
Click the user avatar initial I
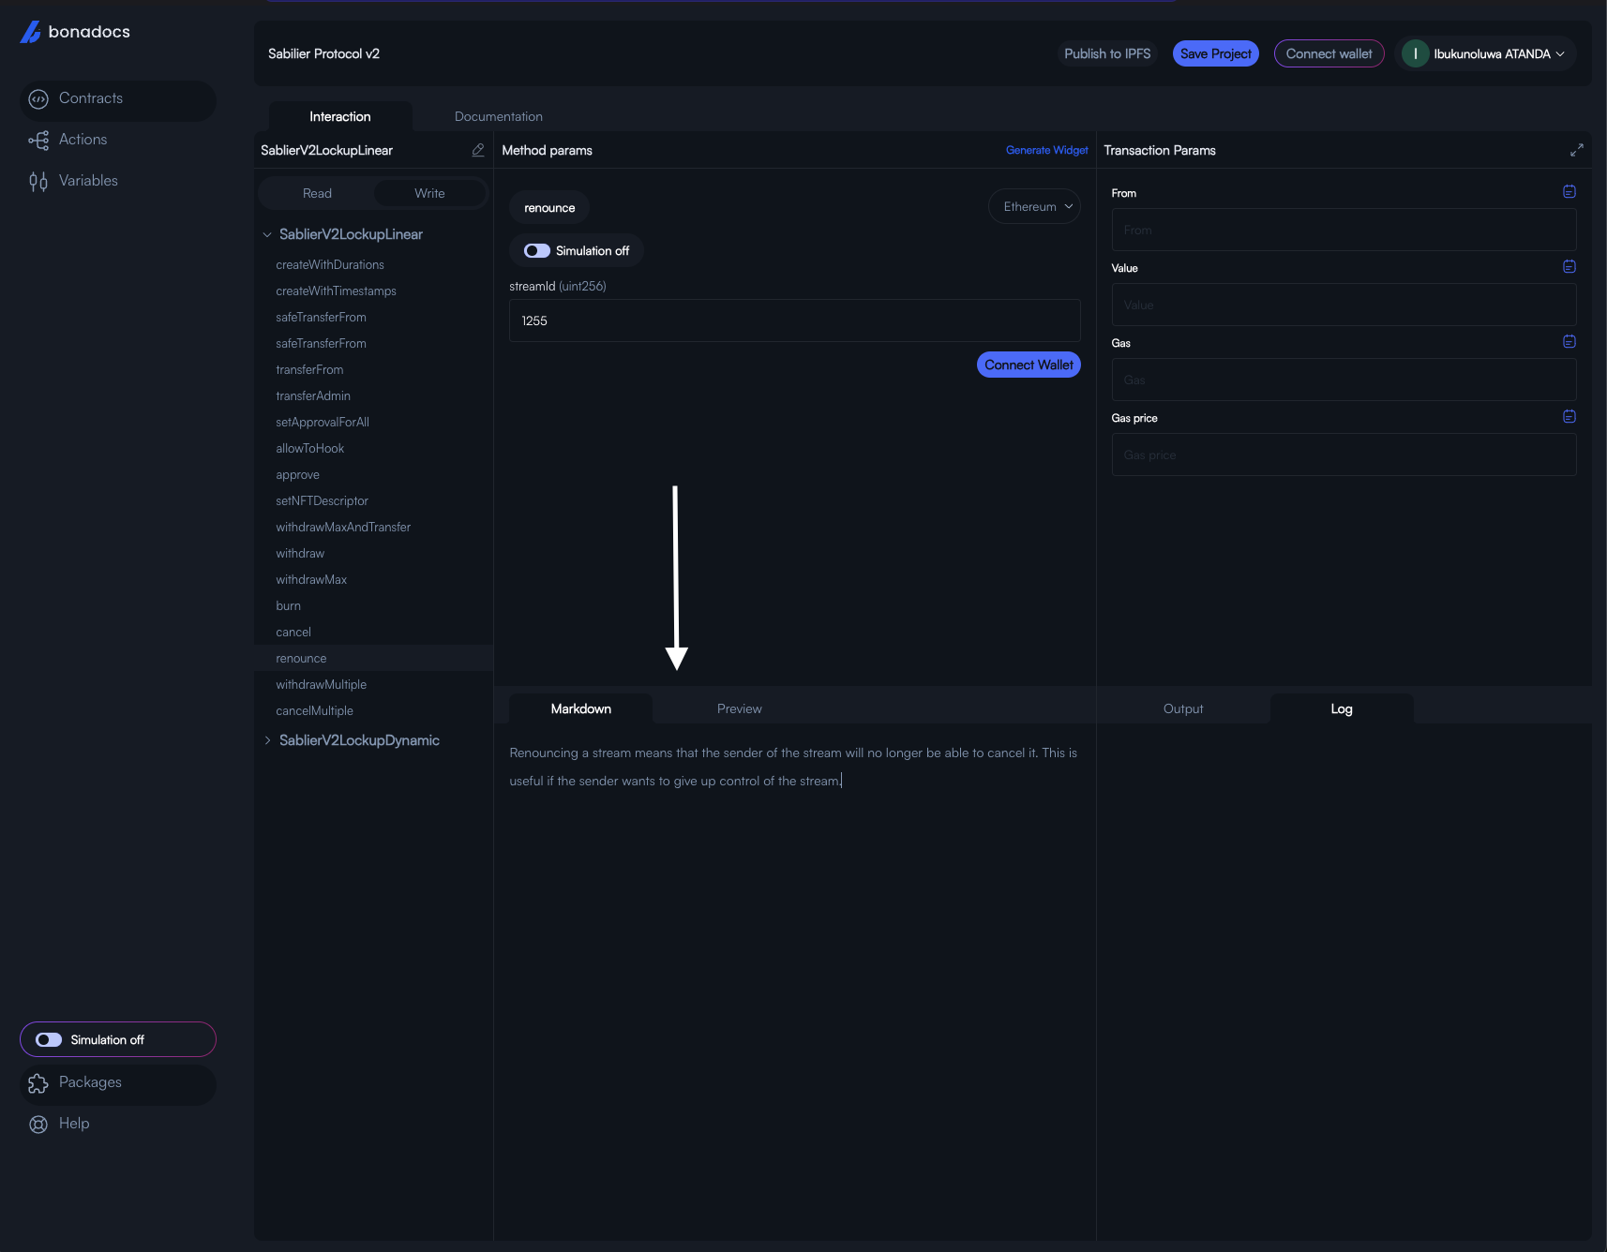click(1415, 54)
